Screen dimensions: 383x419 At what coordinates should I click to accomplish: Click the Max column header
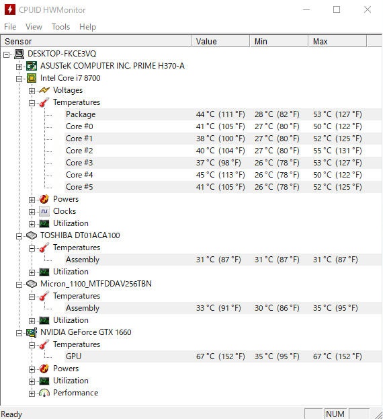coord(337,42)
